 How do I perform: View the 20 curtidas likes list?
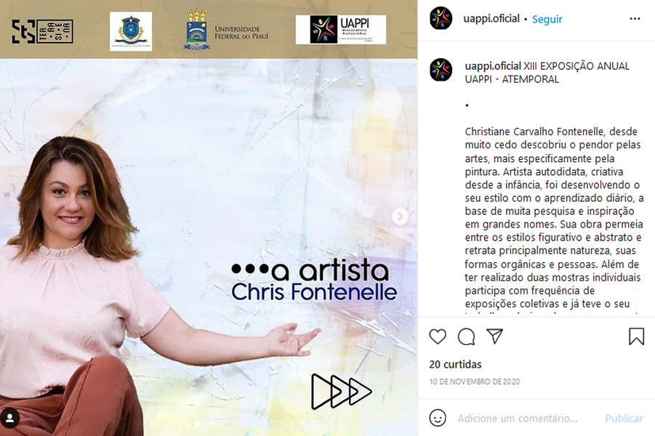tap(455, 364)
